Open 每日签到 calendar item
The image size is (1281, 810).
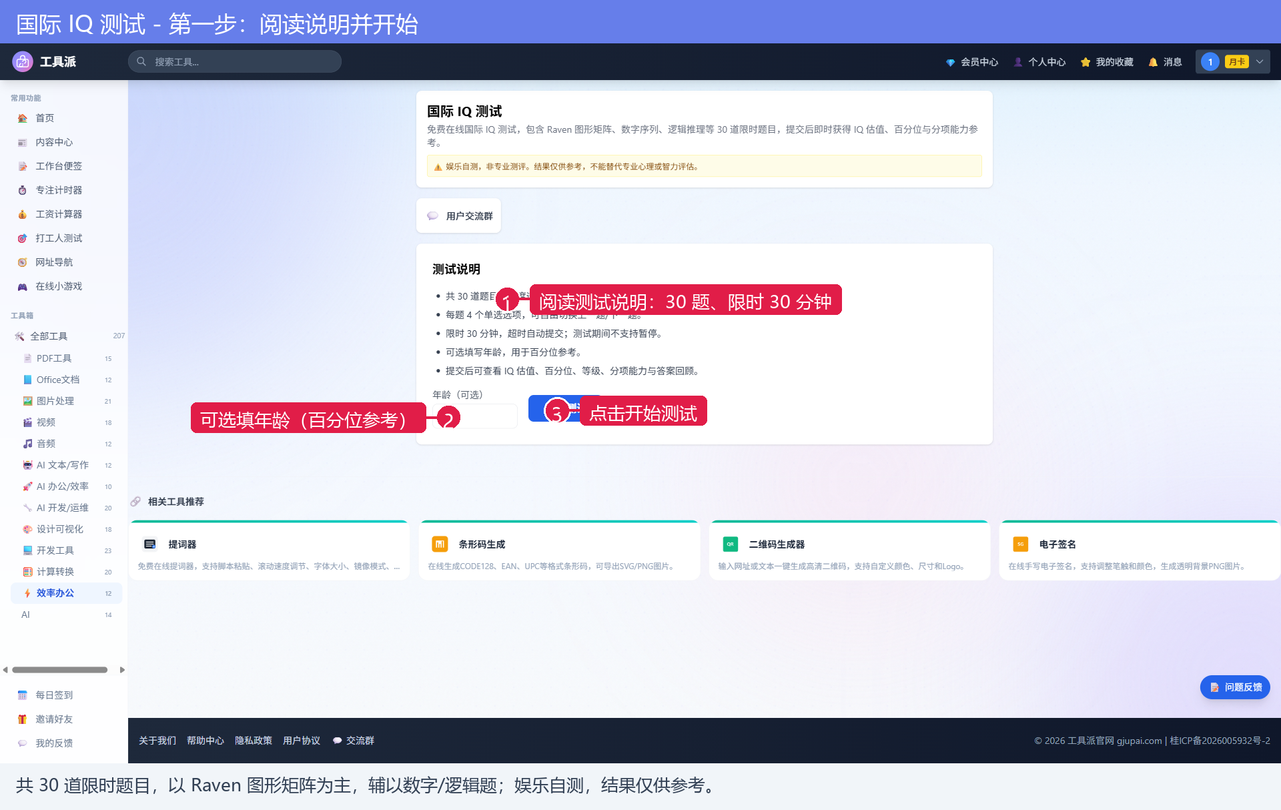click(64, 695)
